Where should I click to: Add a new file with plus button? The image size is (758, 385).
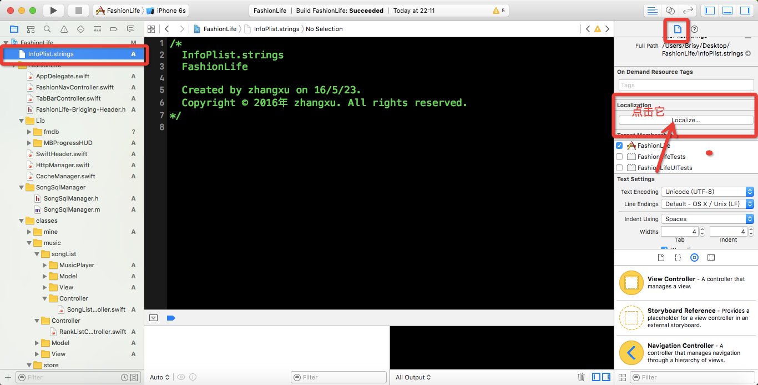pos(8,377)
